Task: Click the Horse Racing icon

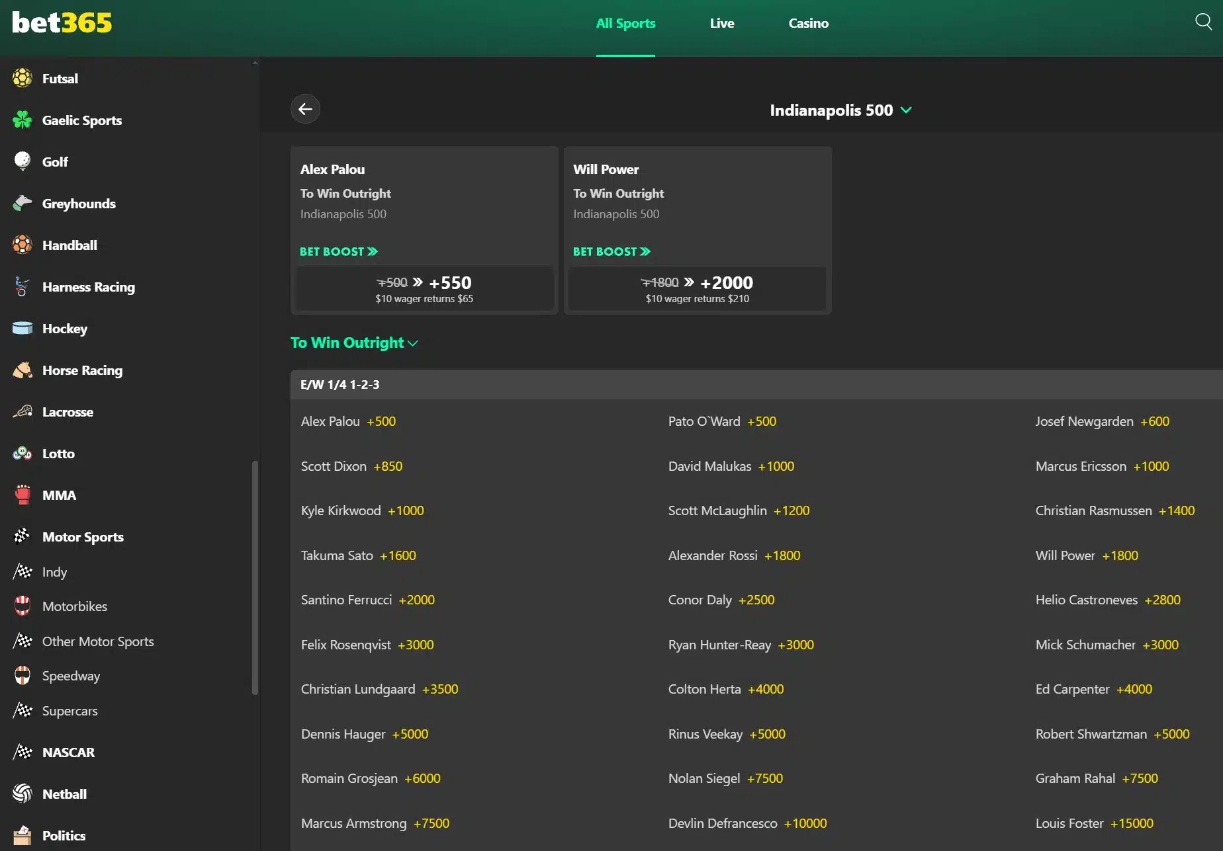Action: click(23, 370)
